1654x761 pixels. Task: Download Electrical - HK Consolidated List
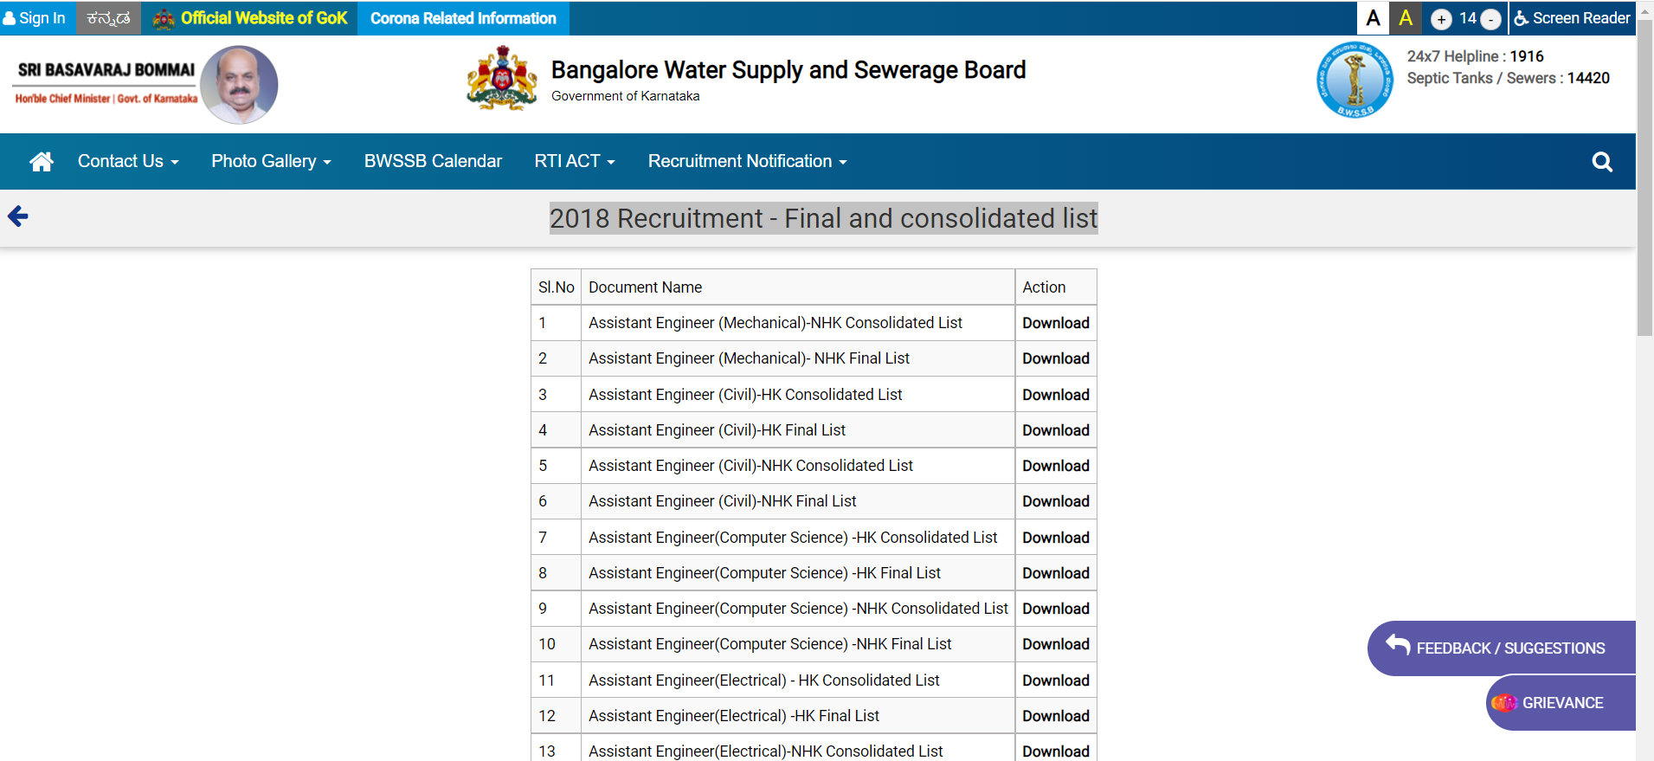(x=1055, y=680)
